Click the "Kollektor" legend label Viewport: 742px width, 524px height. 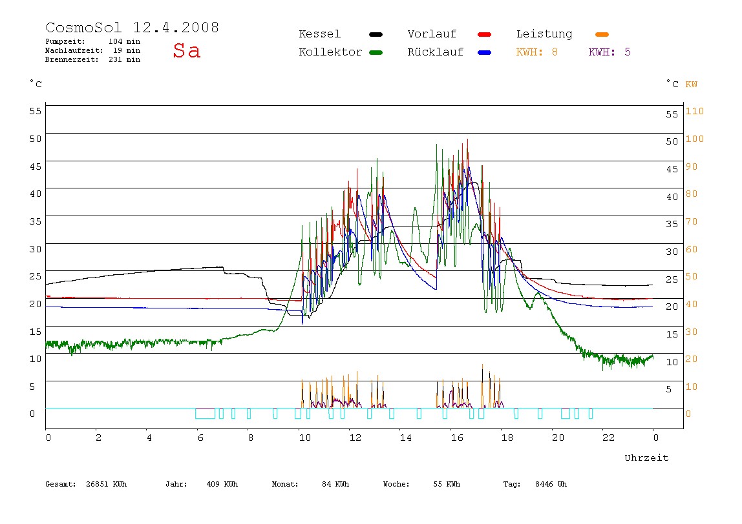(330, 52)
